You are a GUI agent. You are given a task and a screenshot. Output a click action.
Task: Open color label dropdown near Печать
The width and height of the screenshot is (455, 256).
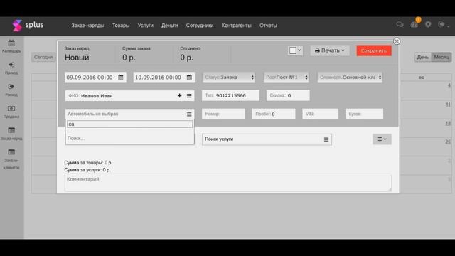pyautogui.click(x=296, y=50)
